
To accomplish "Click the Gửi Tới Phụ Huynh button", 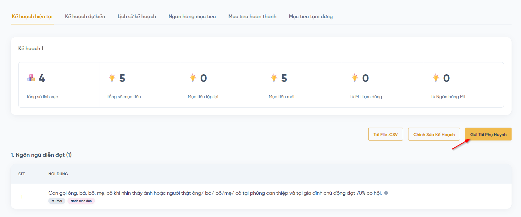I will coord(488,134).
